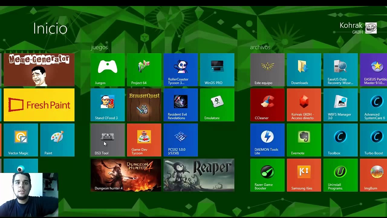
Task: Open the Turbo Boost tile
Action: (x=374, y=140)
